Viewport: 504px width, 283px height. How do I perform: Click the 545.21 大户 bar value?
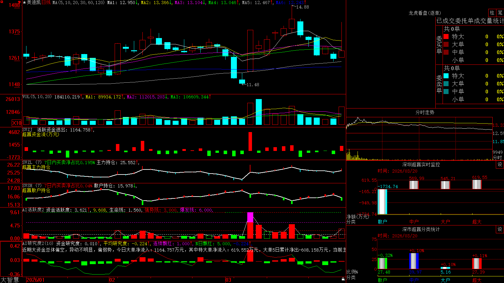point(448,179)
